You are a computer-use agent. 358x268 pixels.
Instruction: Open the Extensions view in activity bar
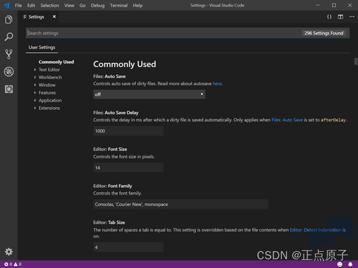9,89
